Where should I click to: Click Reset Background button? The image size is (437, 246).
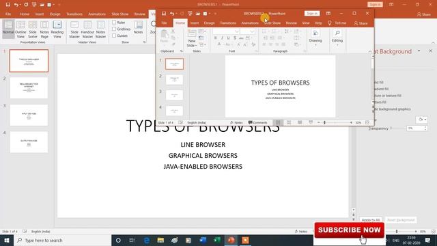point(401,220)
